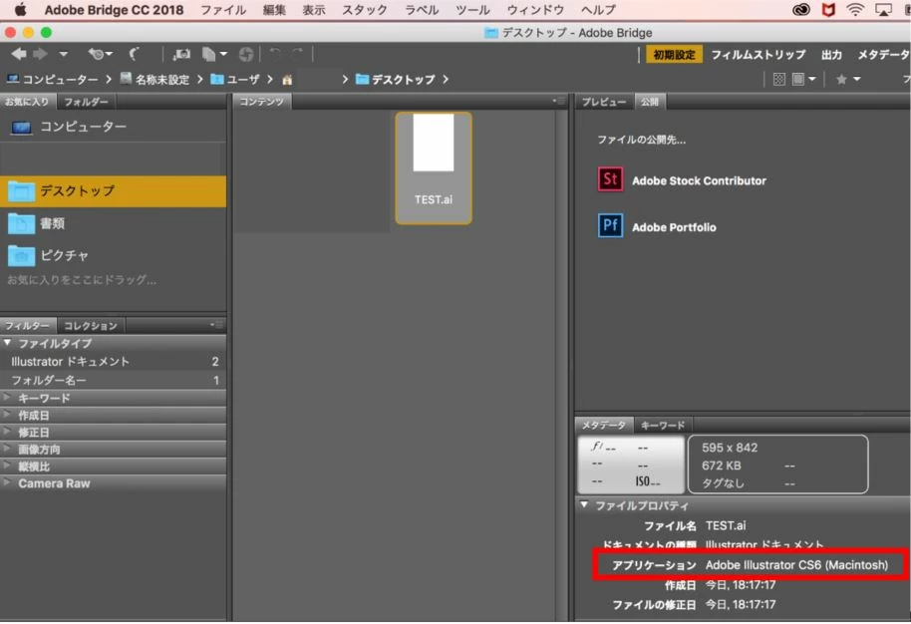Screen dimensions: 911x624
Task: Select the 初期設定 workspace
Action: tap(674, 55)
